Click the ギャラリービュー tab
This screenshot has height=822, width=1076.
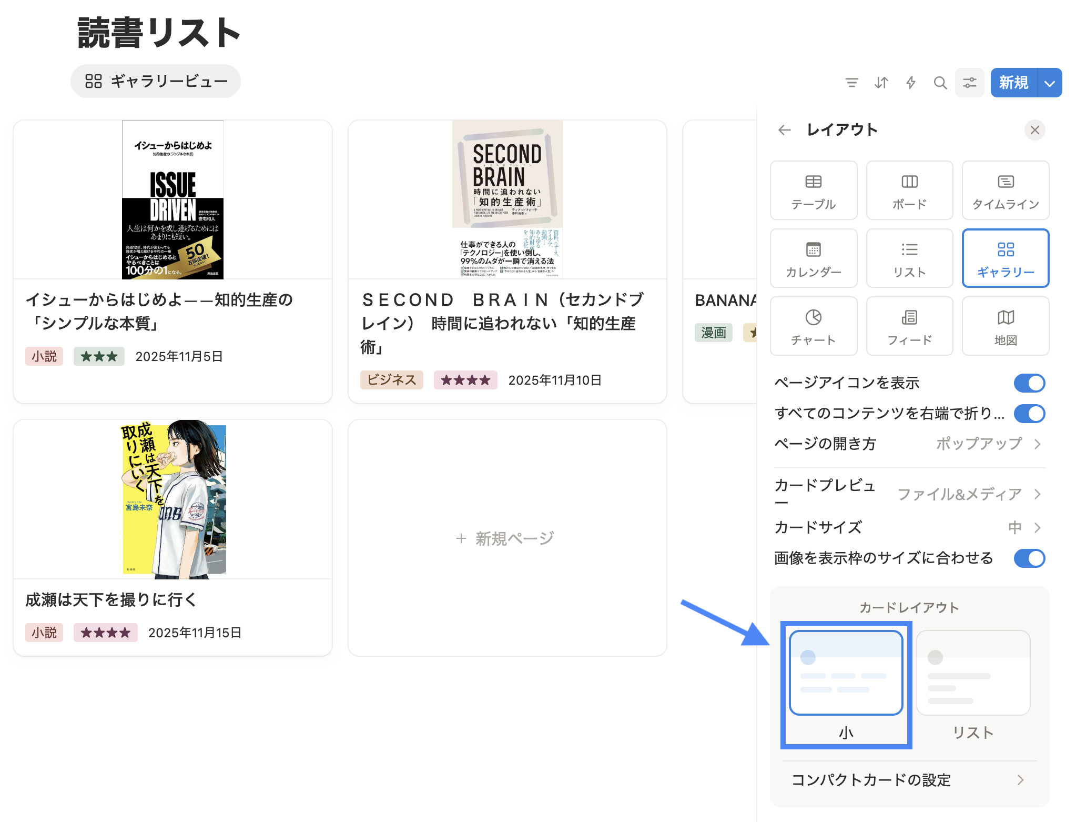pos(156,81)
